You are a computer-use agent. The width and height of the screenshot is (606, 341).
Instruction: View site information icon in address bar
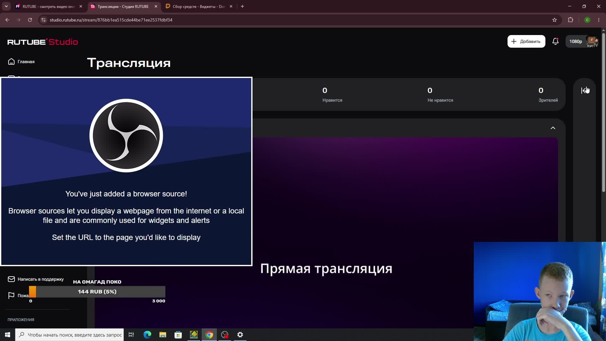(44, 20)
